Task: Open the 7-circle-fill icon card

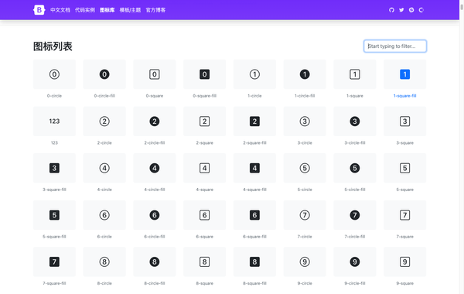Action: [355, 215]
